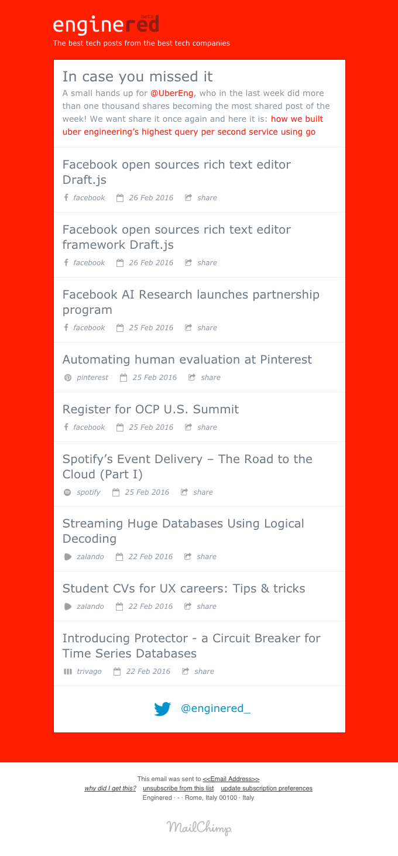Click the Twitter bird icon near the bottom

162,708
